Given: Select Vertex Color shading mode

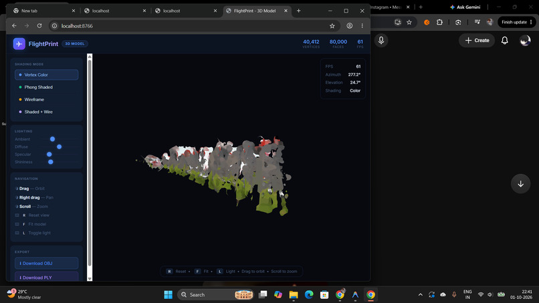Looking at the screenshot, I should point(46,75).
